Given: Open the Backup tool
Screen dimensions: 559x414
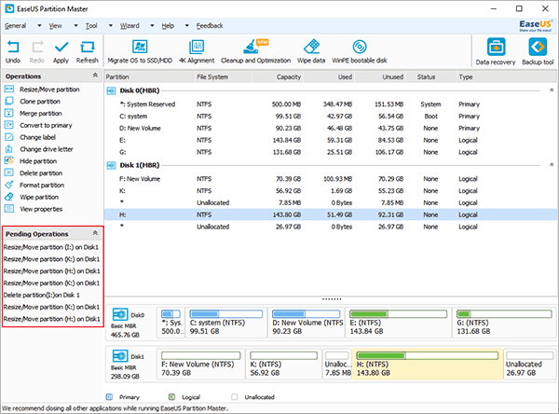Looking at the screenshot, I should click(x=538, y=52).
